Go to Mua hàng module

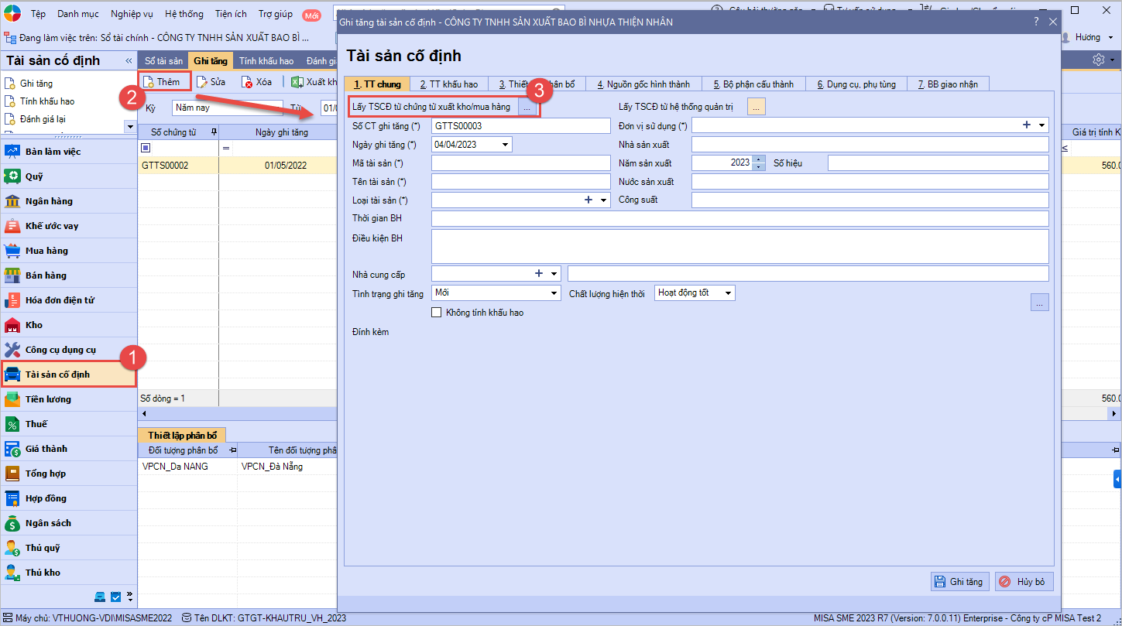(x=46, y=251)
